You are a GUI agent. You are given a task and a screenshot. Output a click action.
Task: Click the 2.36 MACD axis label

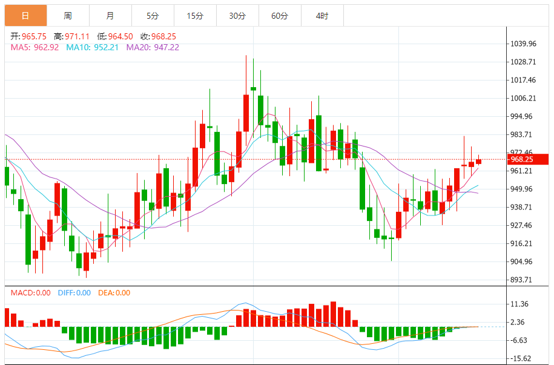point(518,322)
